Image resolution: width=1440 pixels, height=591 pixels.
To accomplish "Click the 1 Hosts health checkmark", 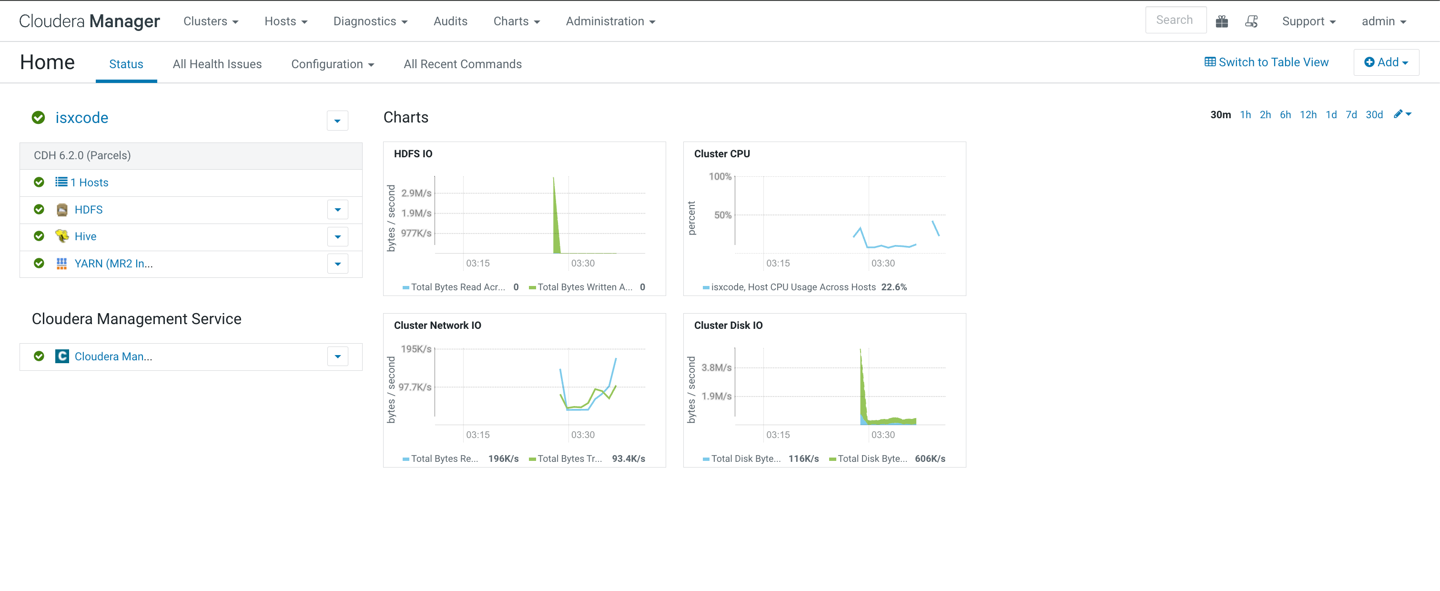I will (39, 182).
